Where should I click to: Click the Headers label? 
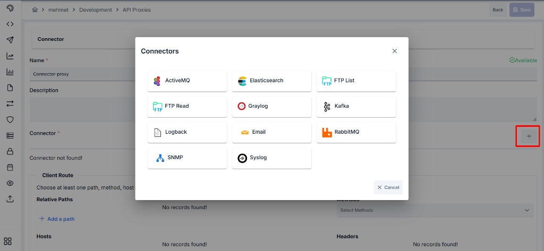click(x=347, y=237)
